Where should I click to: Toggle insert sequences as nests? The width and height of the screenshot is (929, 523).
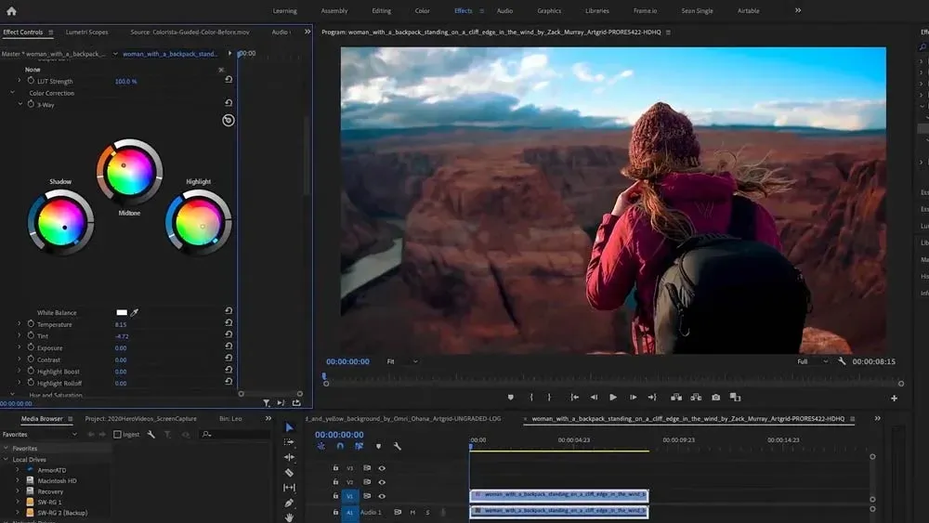(321, 446)
